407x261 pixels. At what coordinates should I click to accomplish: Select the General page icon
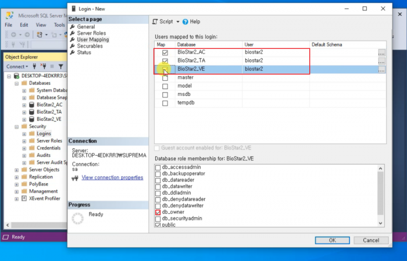click(72, 27)
